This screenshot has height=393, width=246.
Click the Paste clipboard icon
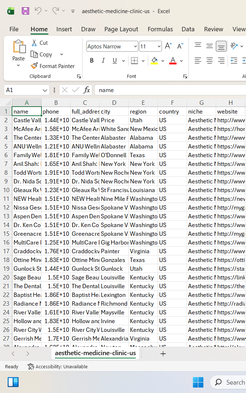coord(19,47)
